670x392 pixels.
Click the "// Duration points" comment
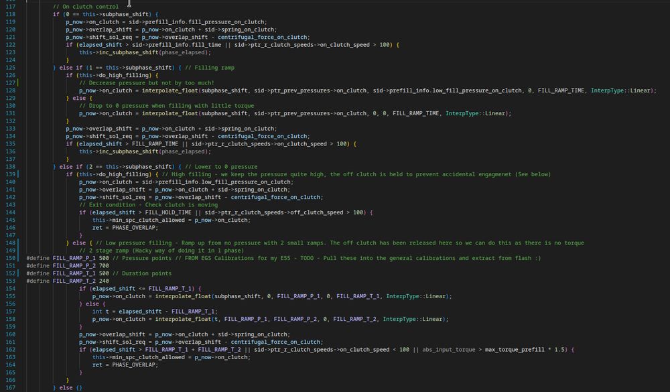[142, 273]
